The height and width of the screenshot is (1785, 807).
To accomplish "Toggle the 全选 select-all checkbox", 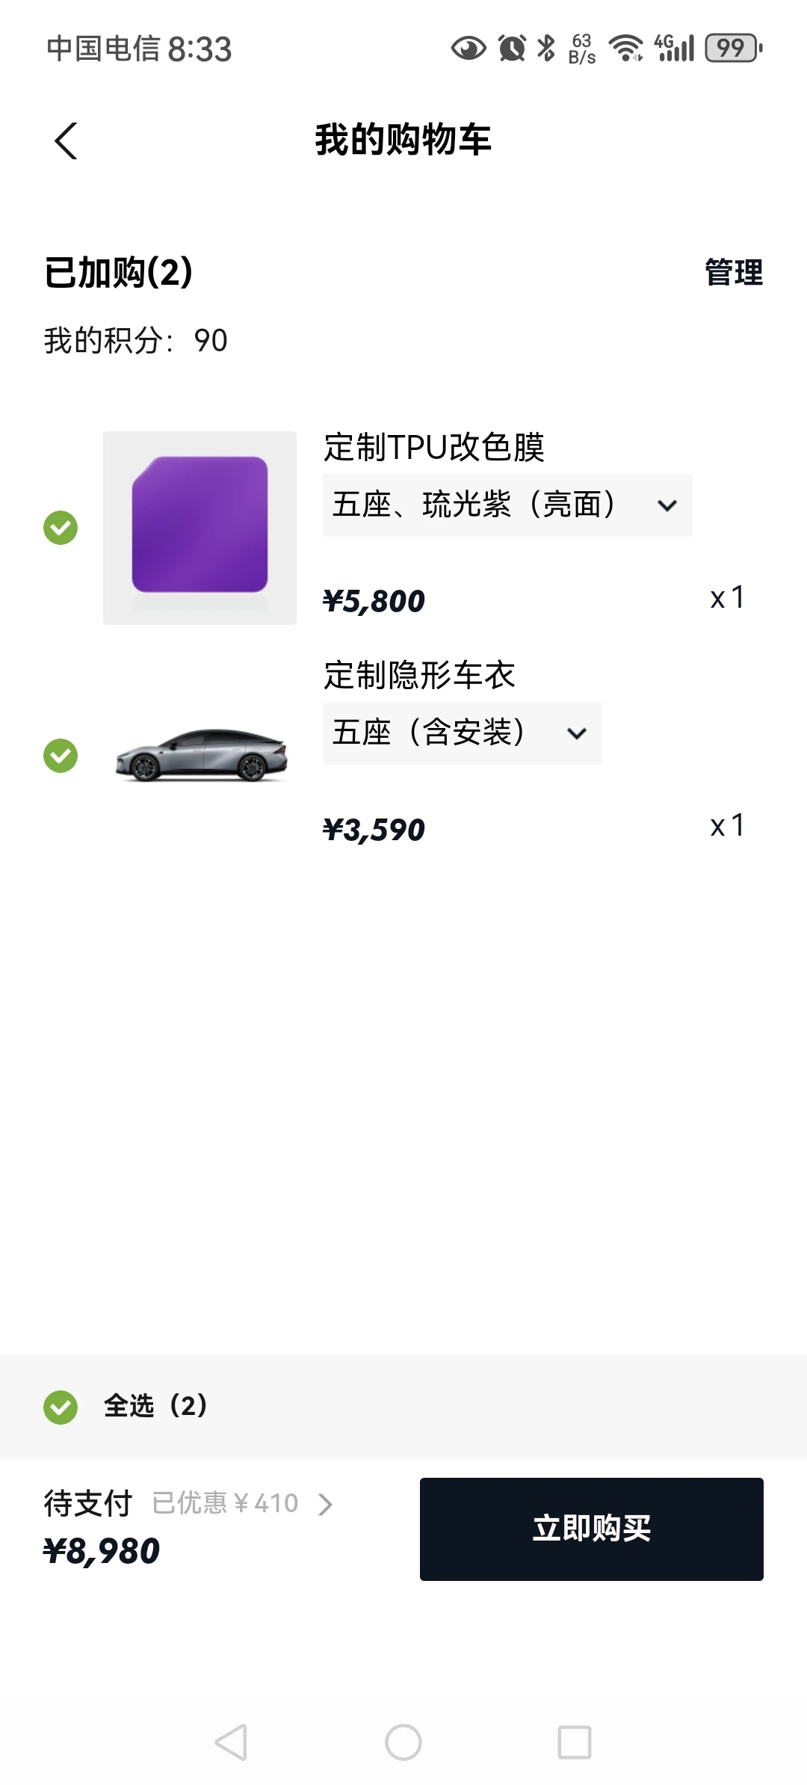I will 61,1408.
